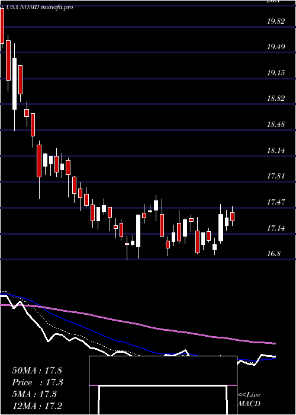The width and height of the screenshot is (296, 415).
Task: Click the 17.81 price axis label
Action: coord(276,175)
